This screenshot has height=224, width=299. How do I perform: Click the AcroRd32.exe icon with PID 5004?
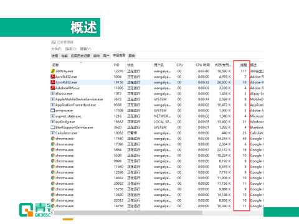(53, 77)
